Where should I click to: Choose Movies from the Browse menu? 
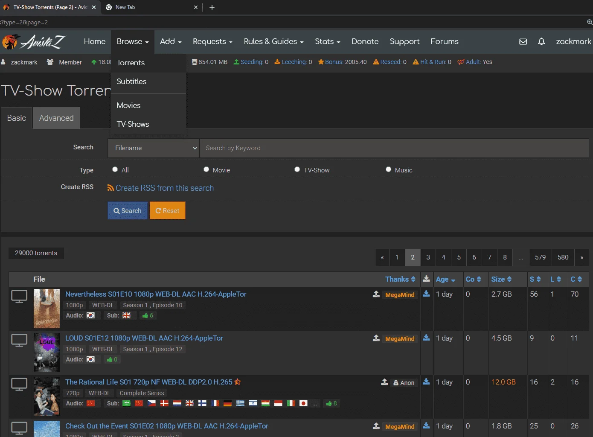(x=148, y=105)
